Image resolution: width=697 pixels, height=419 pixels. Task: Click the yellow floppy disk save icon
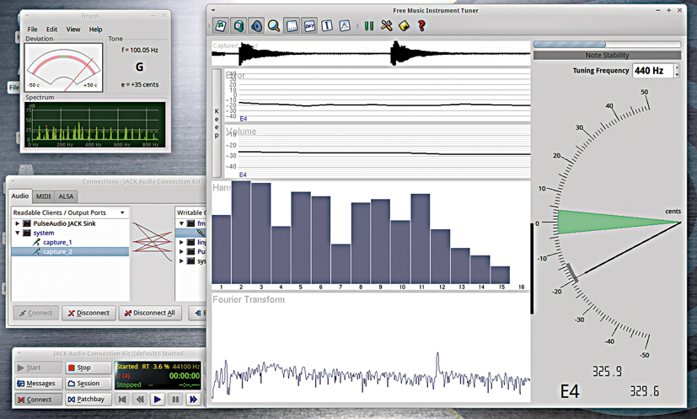[x=404, y=26]
